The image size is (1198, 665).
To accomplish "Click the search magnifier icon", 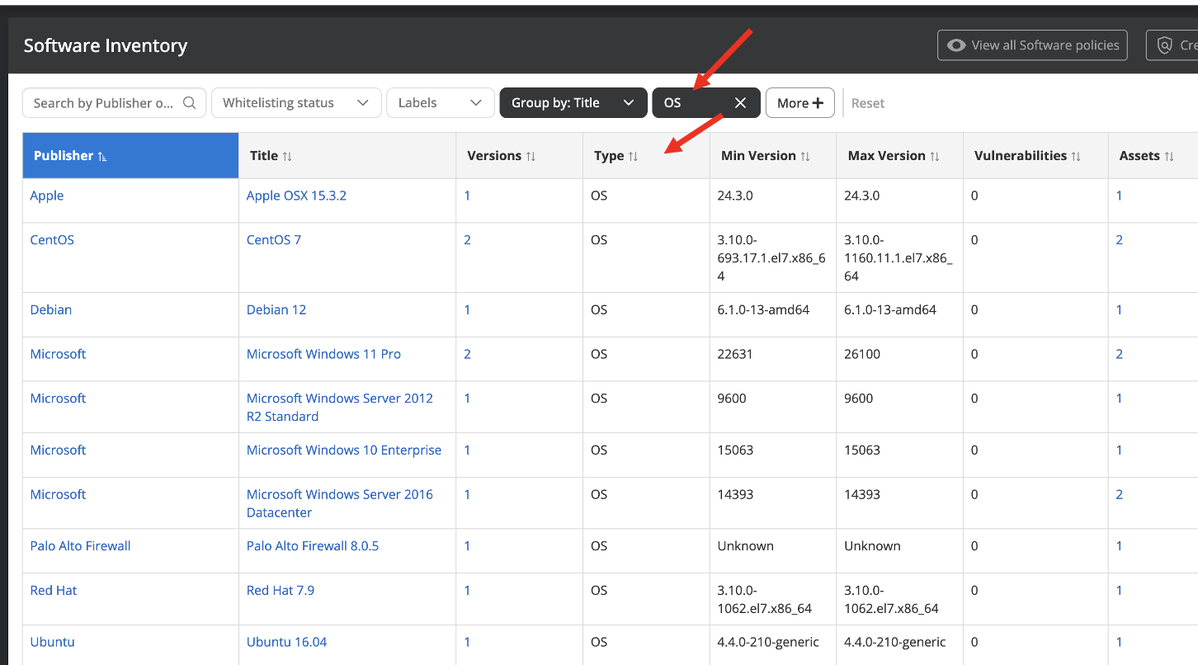I will click(189, 103).
